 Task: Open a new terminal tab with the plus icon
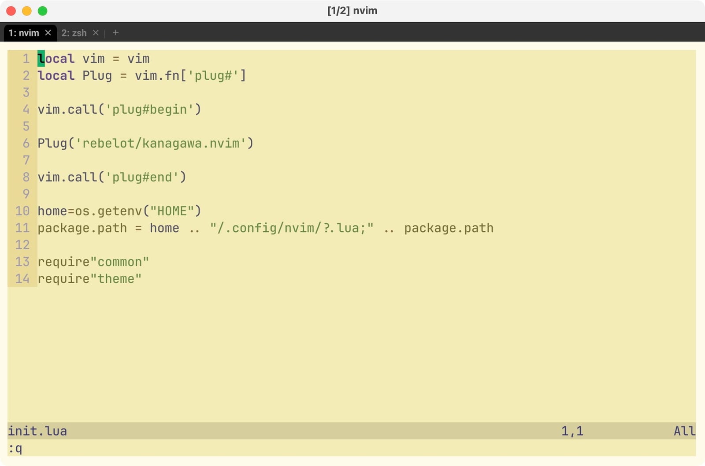click(115, 33)
